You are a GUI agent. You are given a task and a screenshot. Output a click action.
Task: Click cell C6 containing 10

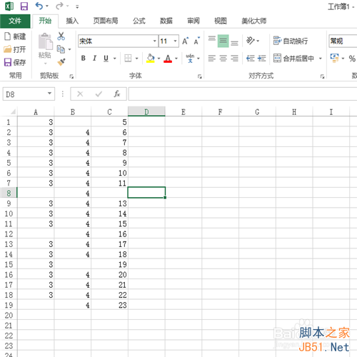tap(109, 173)
